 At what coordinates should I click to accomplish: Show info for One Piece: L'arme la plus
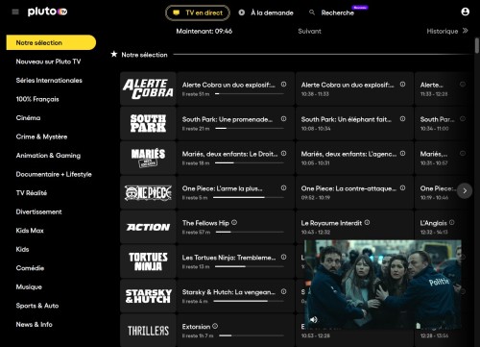pos(283,188)
